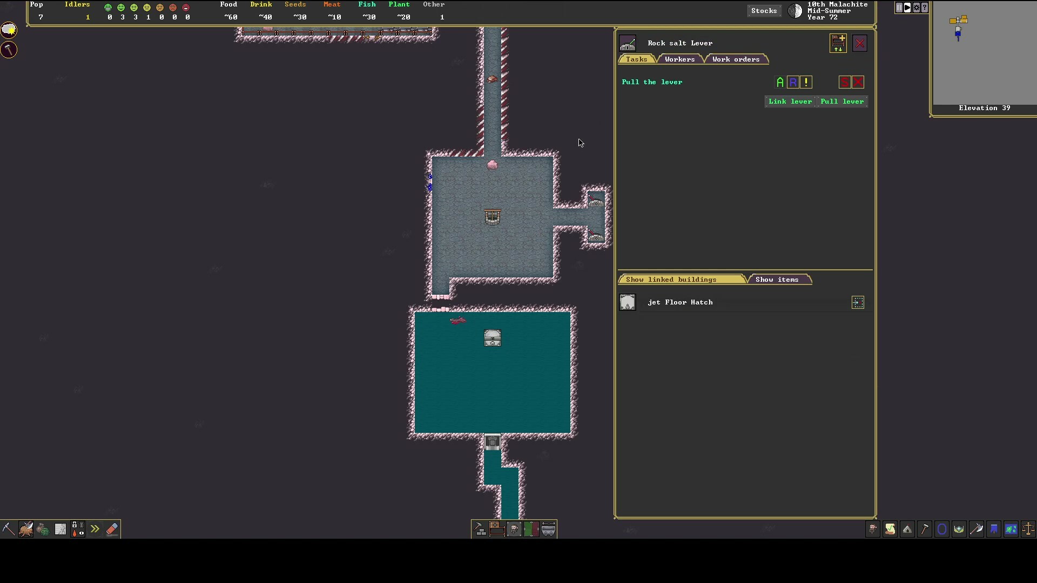Pause the game with pause button
Image resolution: width=1037 pixels, height=583 pixels.
coord(899,8)
